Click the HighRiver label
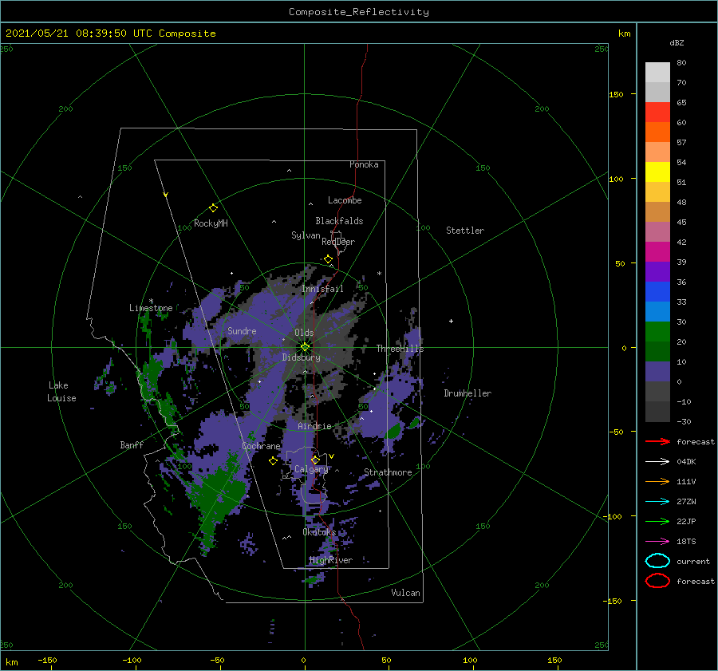This screenshot has height=671, width=718. [x=330, y=560]
